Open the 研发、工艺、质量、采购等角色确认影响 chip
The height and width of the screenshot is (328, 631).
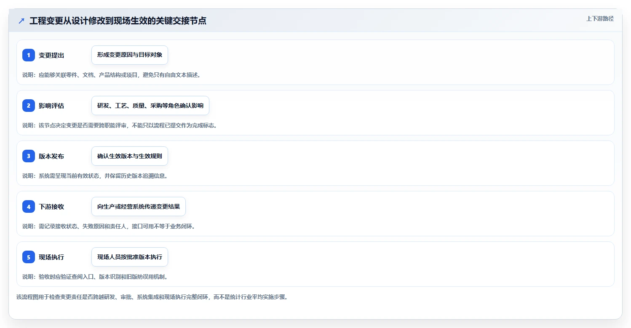tap(150, 106)
